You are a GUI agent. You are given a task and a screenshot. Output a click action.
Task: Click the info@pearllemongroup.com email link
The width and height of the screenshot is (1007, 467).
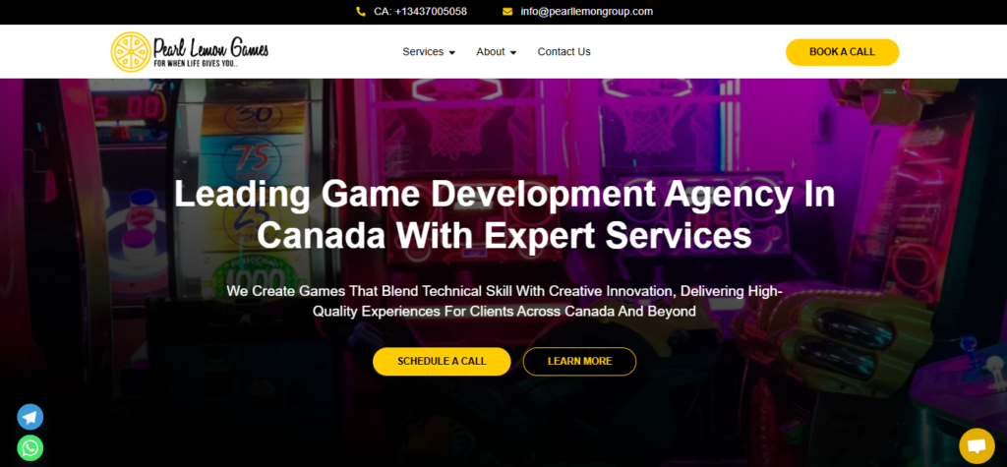587,12
